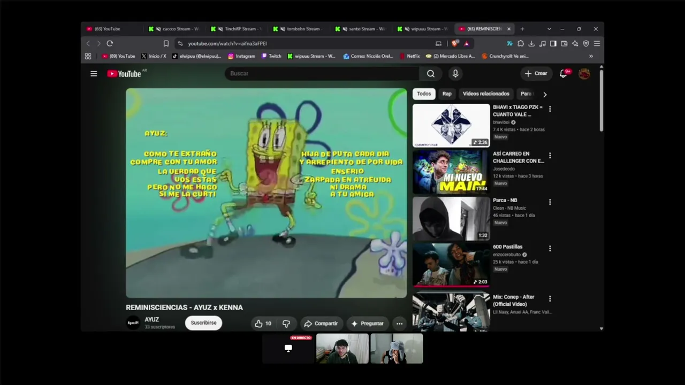Open a new browser tab
Viewport: 685px width, 385px height.
click(x=522, y=29)
